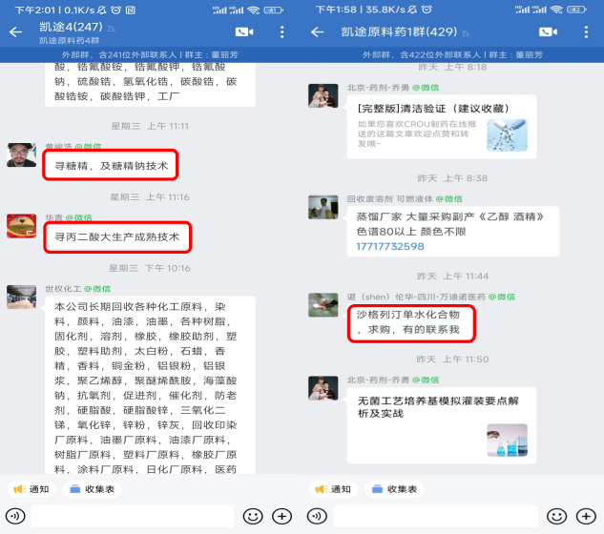This screenshot has height=534, width=604.
Task: Go back from the 凯途4(247) chat
Action: point(16,32)
